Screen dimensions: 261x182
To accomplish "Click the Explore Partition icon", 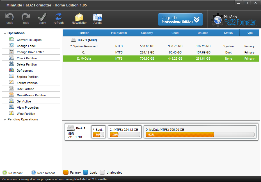I will coord(11,76).
